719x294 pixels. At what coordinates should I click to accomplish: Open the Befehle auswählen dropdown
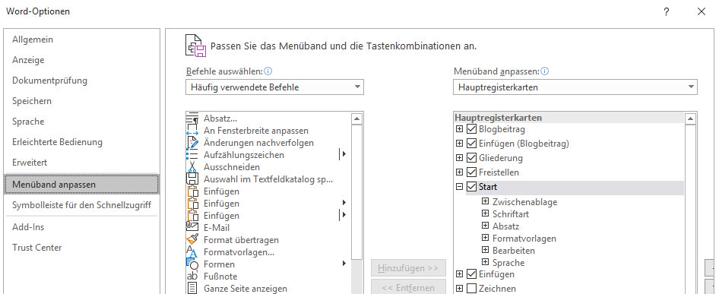click(x=274, y=87)
